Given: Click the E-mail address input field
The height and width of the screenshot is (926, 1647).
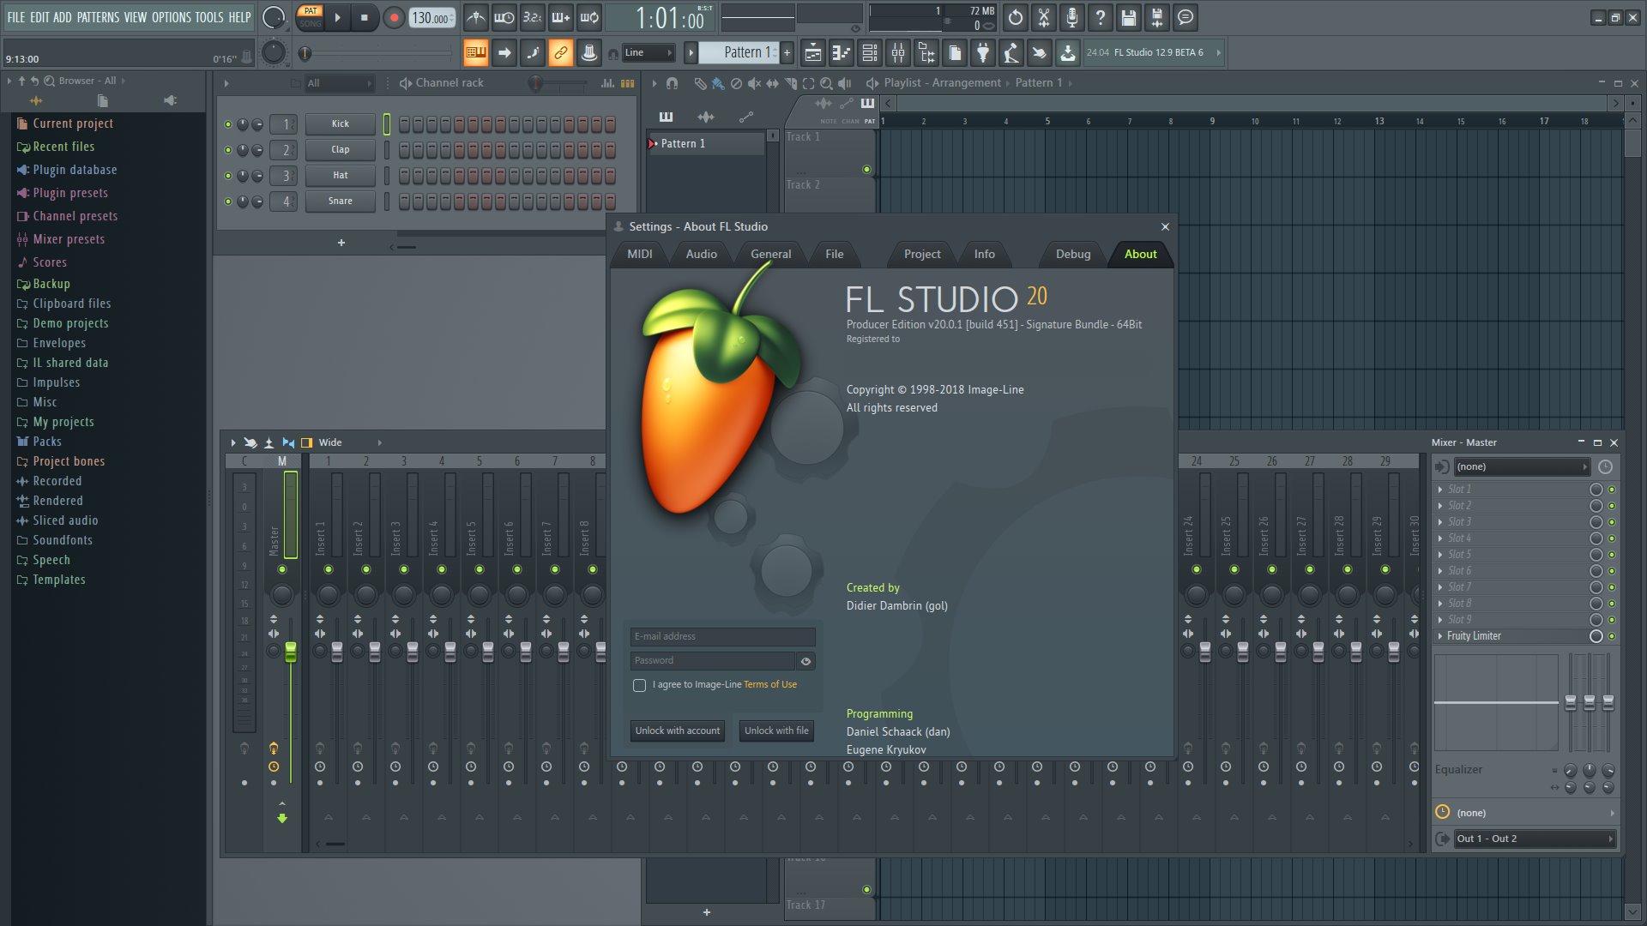Looking at the screenshot, I should [723, 634].
